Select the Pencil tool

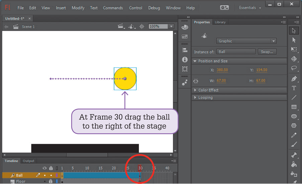(294, 135)
